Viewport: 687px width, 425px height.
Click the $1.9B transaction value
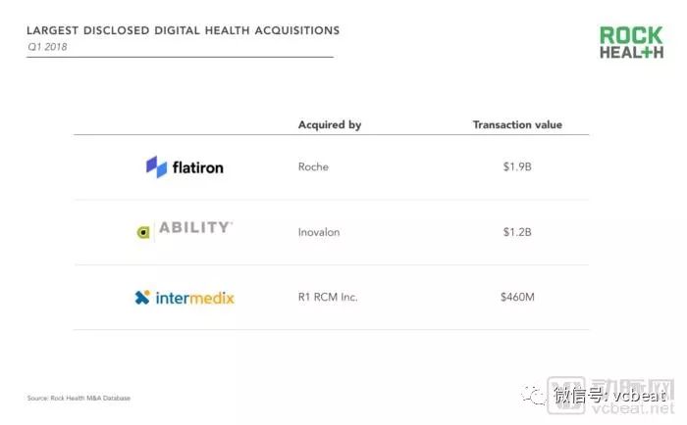(x=516, y=167)
